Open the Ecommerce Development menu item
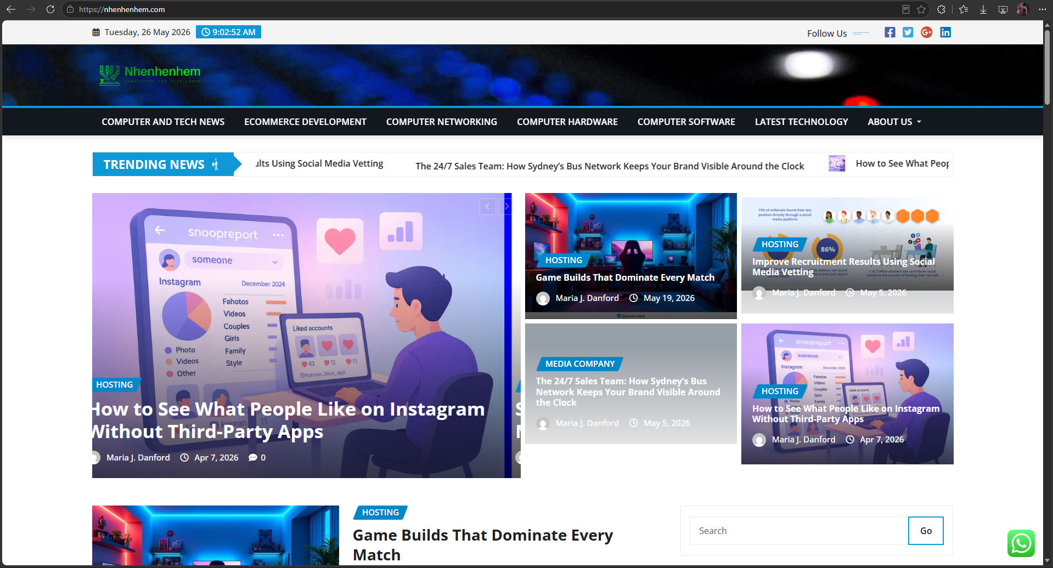This screenshot has width=1053, height=568. pos(305,122)
